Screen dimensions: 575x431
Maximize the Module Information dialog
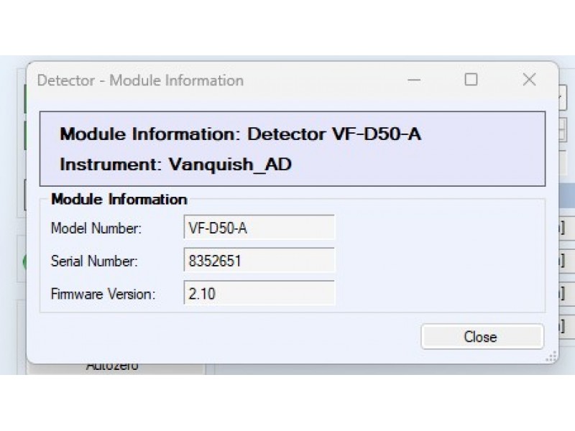(x=471, y=80)
